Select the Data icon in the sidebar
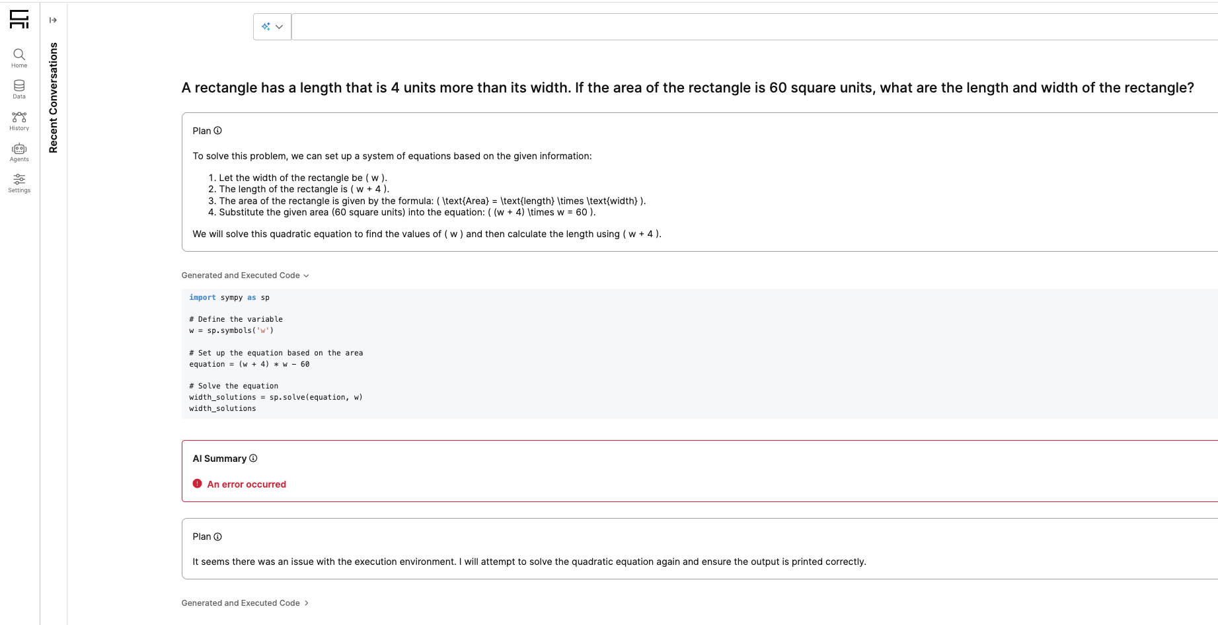This screenshot has height=625, width=1218. tap(19, 89)
